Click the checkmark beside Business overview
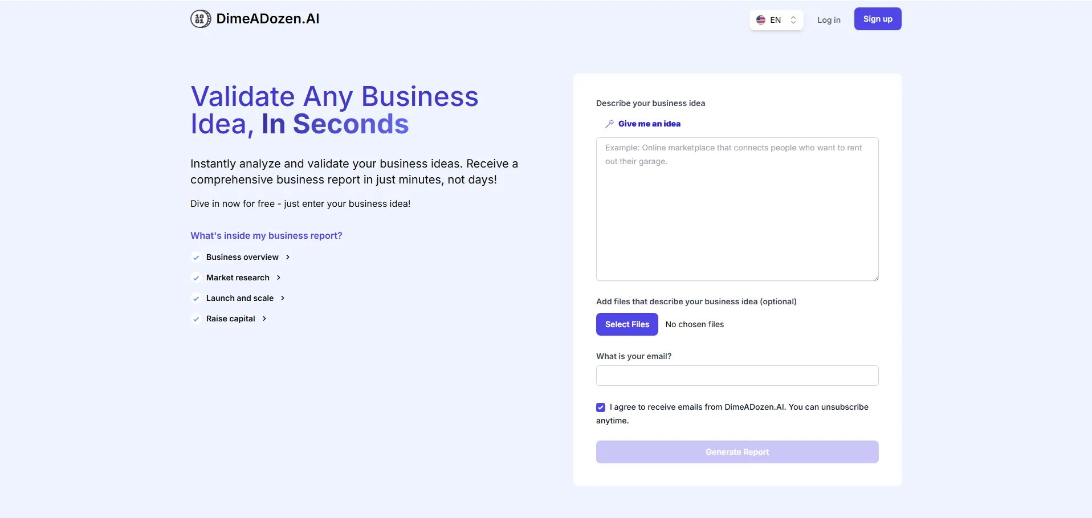Viewport: 1092px width, 518px height. coord(196,258)
